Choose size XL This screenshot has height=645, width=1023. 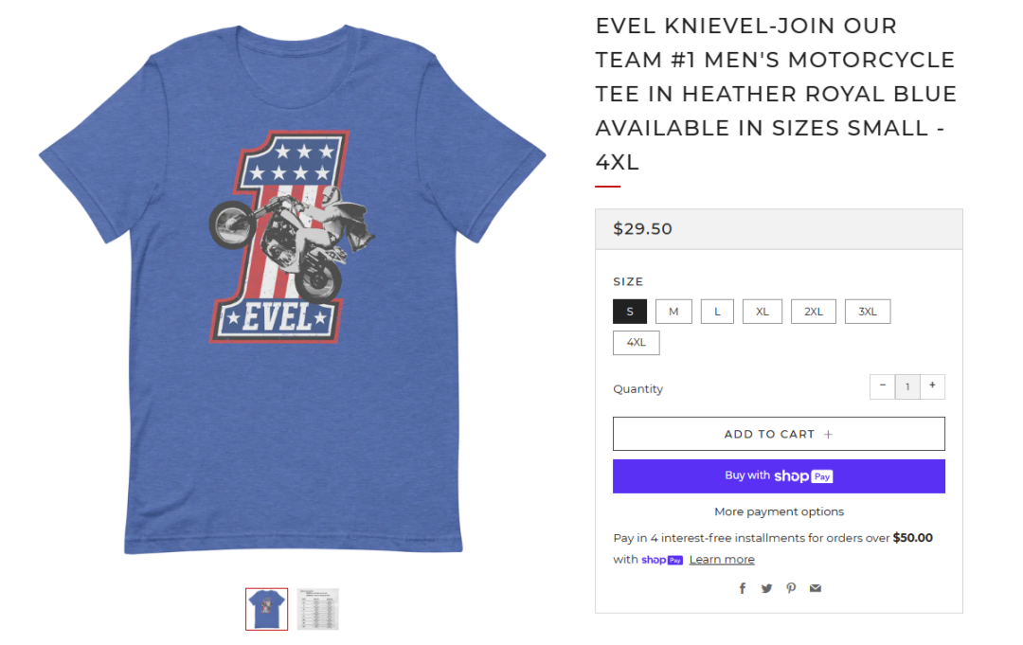tap(762, 312)
